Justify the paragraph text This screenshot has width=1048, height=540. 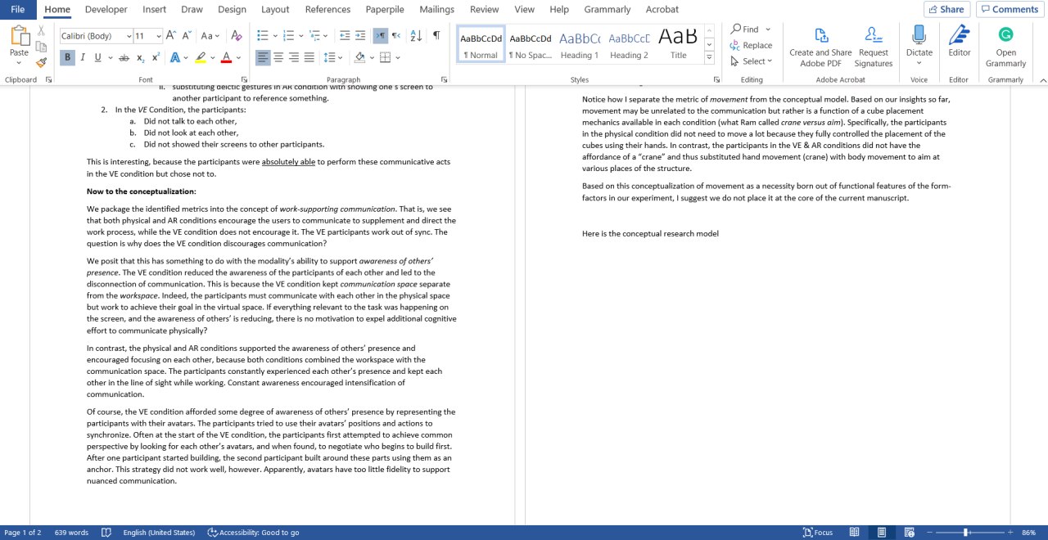click(309, 57)
